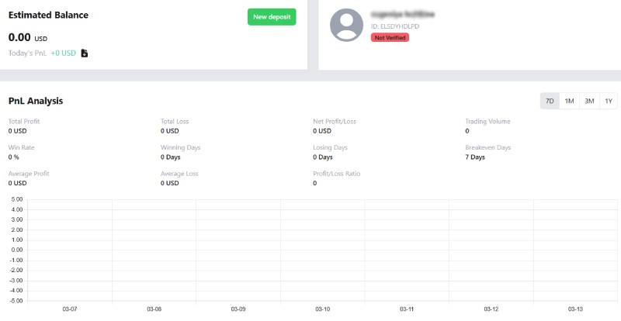Click the Estimated Balance heading

coord(48,15)
